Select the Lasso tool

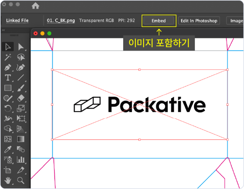click(x=21, y=57)
